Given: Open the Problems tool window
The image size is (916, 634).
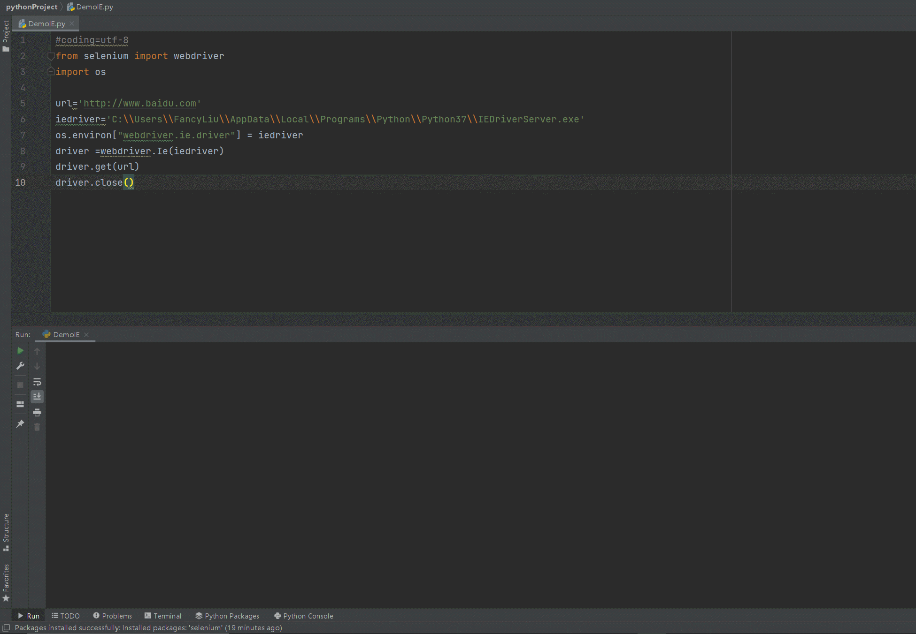Looking at the screenshot, I should 112,616.
